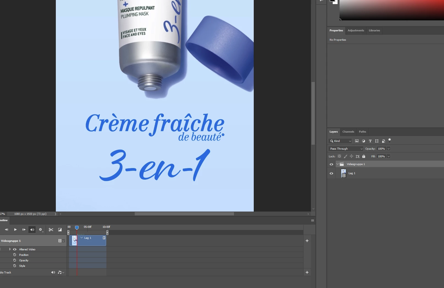Expand the Altered Video track properties

point(10,249)
